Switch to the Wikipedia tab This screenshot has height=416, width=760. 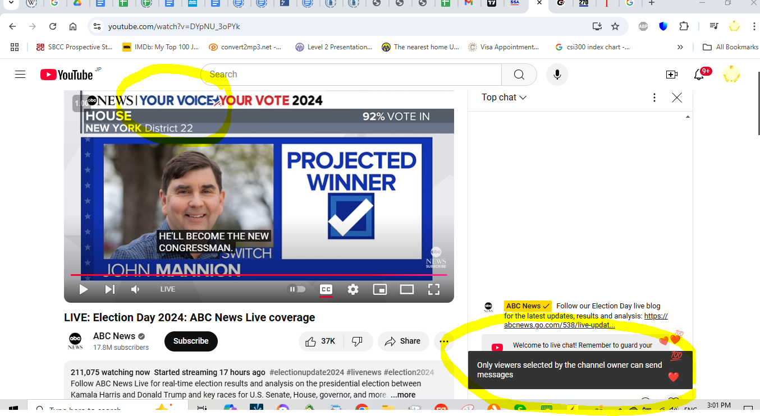31,3
